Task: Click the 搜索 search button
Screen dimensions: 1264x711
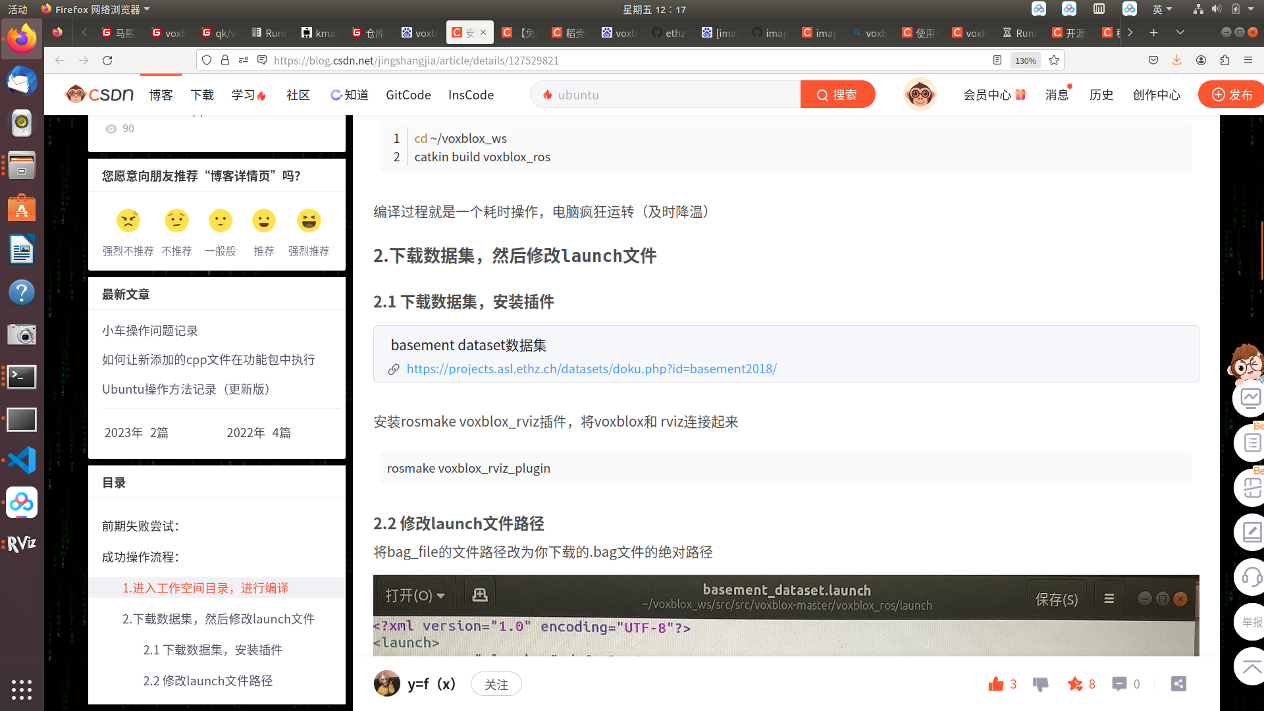Action: 837,94
